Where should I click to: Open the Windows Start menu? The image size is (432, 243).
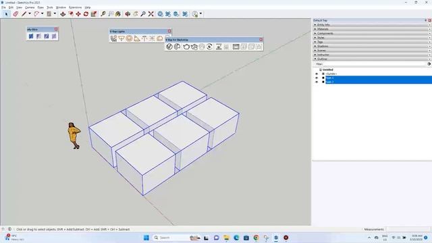[x=146, y=238]
